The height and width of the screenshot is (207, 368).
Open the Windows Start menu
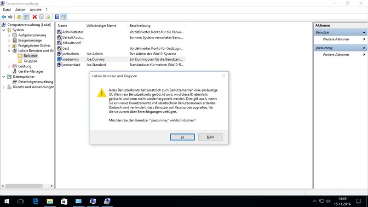pyautogui.click(x=7, y=201)
